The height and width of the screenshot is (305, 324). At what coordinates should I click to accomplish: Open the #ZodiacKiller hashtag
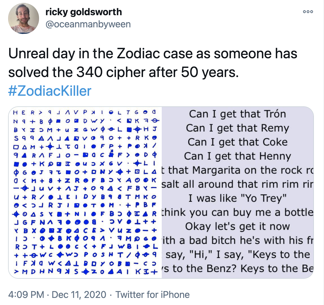(50, 91)
